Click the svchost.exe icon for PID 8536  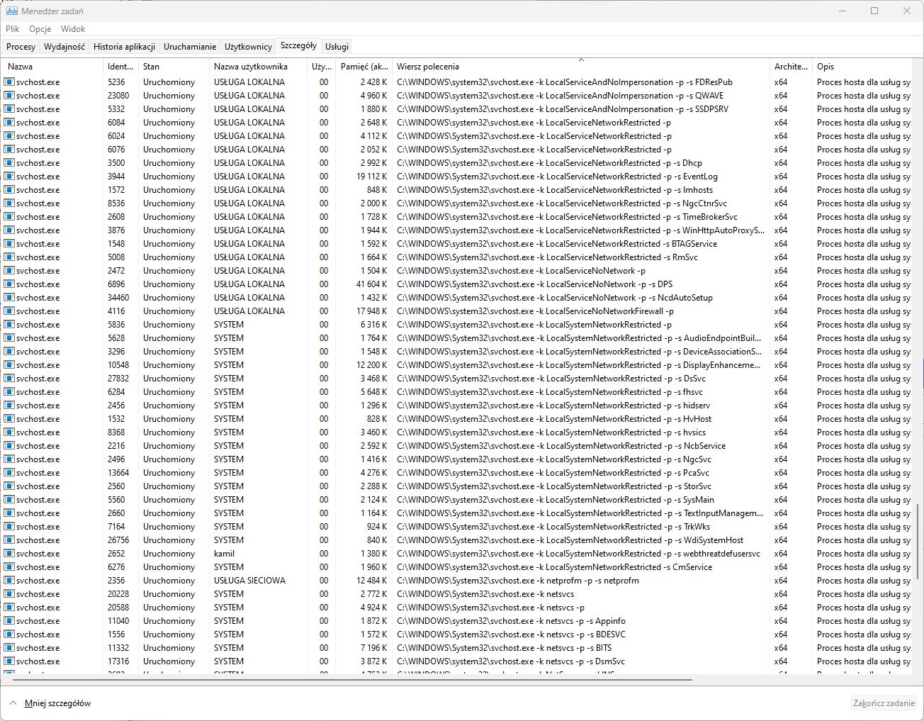9,203
